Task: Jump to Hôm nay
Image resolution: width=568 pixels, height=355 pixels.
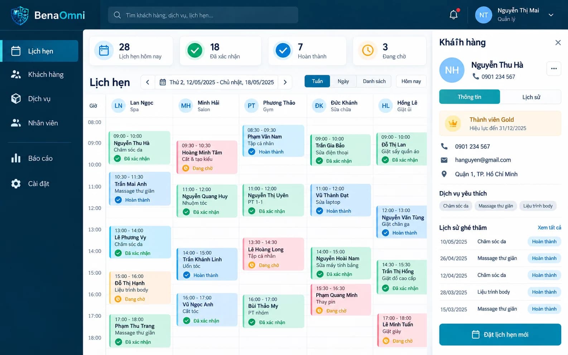Action: (x=411, y=81)
